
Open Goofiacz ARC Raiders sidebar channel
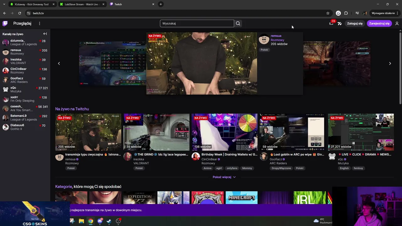coord(25,80)
